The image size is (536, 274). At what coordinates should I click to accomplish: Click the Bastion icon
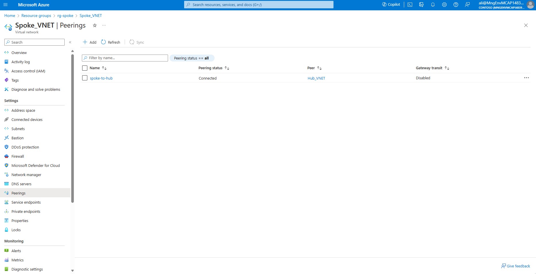7,138
